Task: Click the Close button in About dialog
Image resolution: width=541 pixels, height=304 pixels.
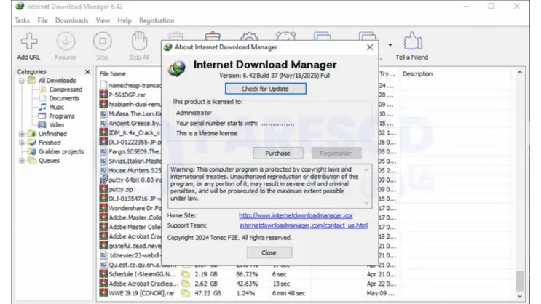Action: [x=269, y=252]
